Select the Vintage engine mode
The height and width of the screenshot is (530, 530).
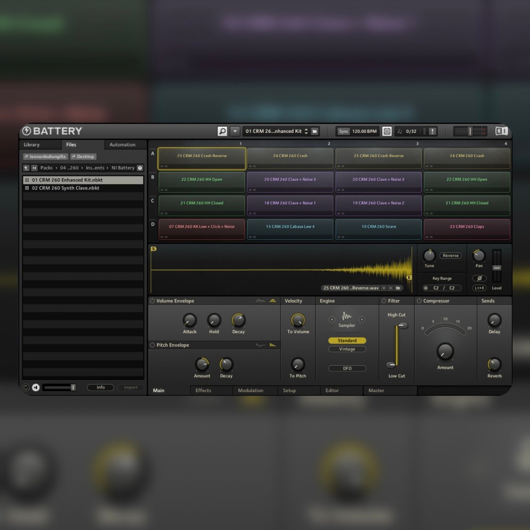coord(347,349)
